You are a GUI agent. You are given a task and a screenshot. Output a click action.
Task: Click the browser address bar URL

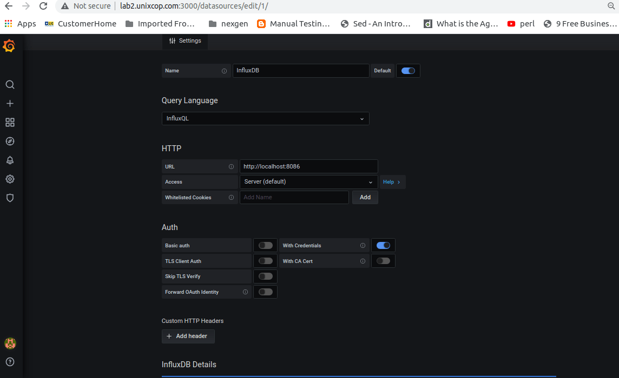(194, 6)
